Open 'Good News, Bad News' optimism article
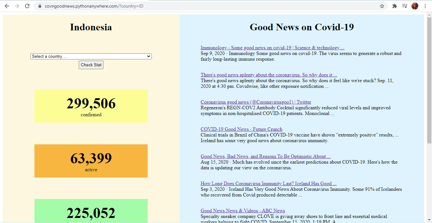Screen dimensions: 432x223 pyautogui.click(x=266, y=156)
